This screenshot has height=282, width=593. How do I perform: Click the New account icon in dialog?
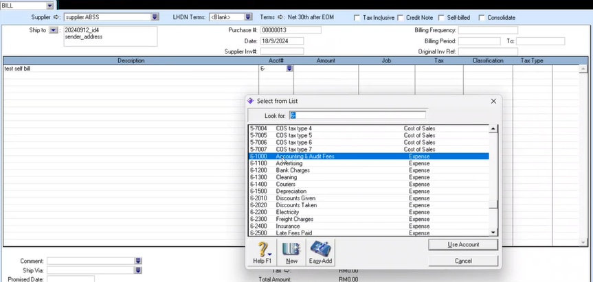point(291,251)
